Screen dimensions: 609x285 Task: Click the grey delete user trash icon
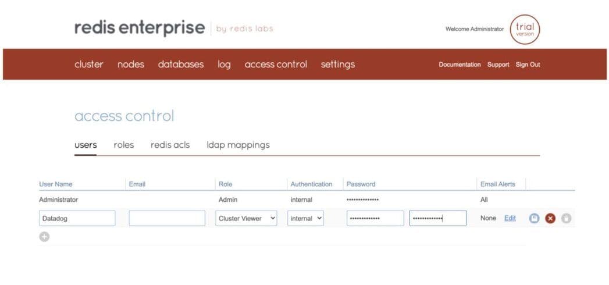(x=566, y=219)
